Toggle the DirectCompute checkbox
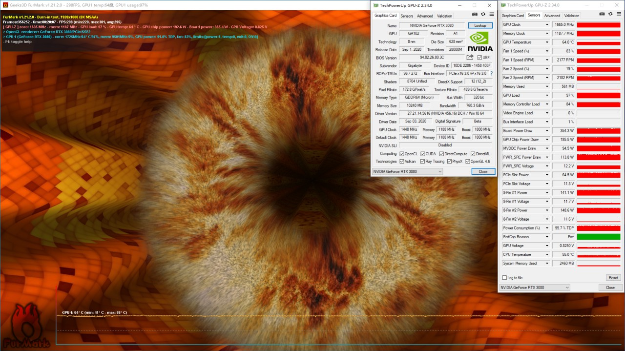The height and width of the screenshot is (351, 625). 442,154
